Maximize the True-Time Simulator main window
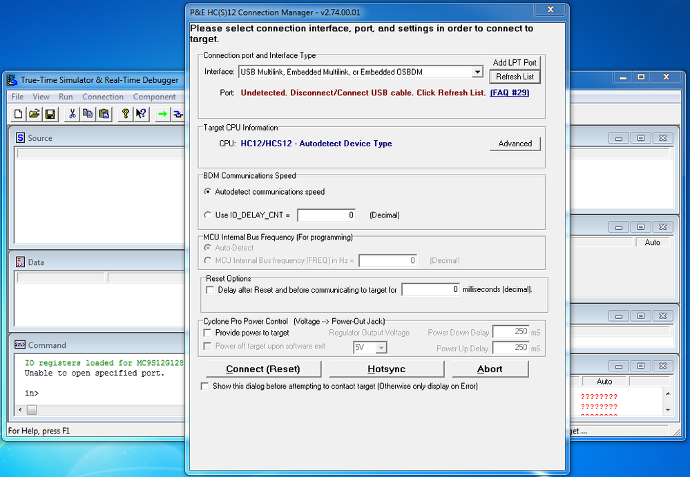This screenshot has width=690, height=477. click(641, 77)
